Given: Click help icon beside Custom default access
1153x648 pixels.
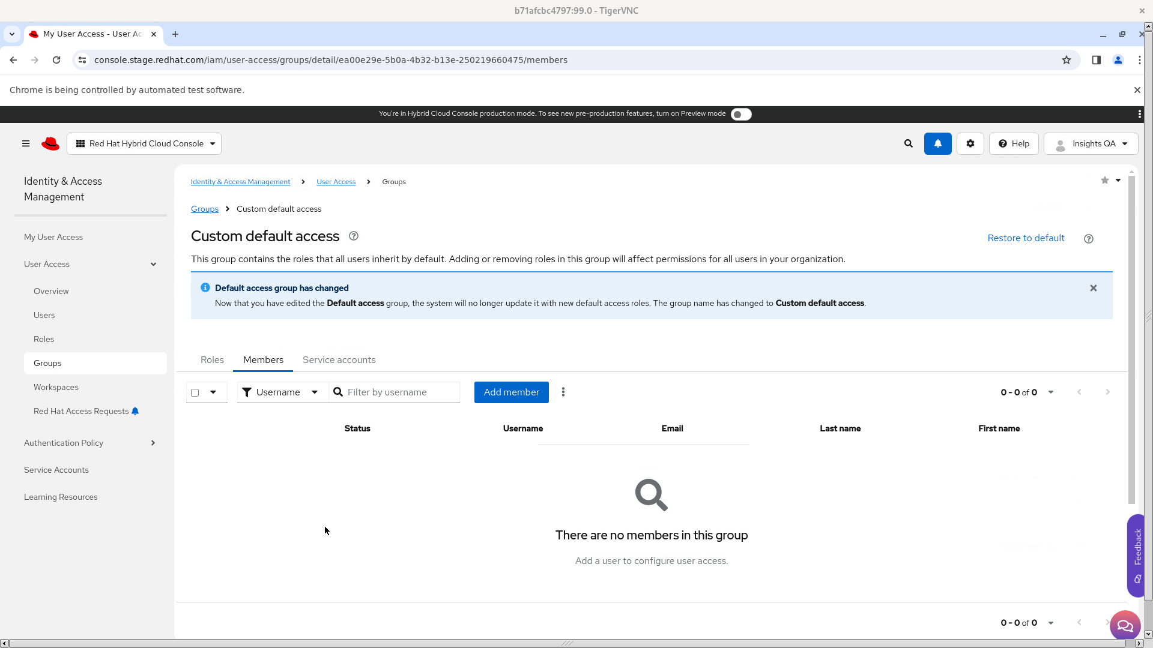Looking at the screenshot, I should (x=354, y=236).
